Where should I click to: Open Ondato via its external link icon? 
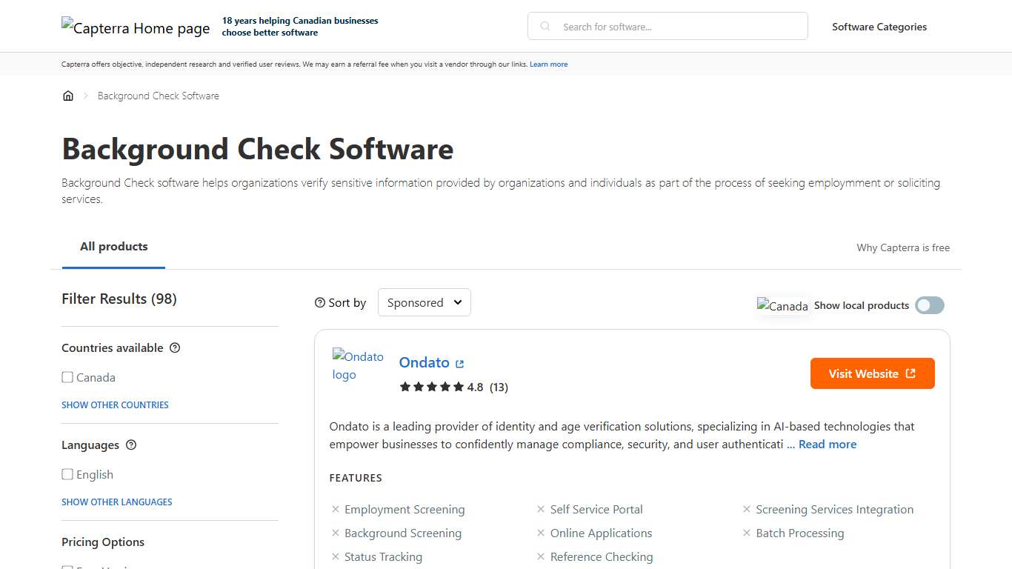coord(459,363)
